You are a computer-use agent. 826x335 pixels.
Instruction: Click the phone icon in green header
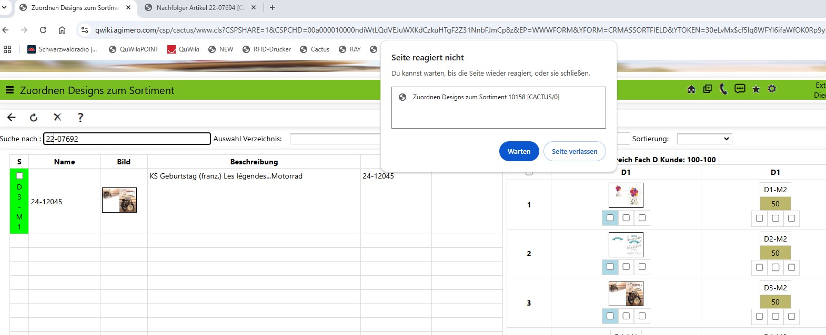click(x=723, y=89)
